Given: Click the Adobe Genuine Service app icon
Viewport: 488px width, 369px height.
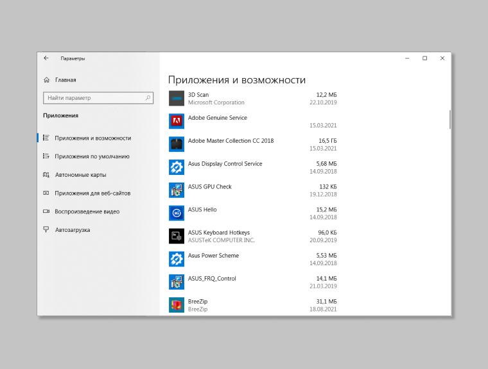Looking at the screenshot, I should 177,122.
